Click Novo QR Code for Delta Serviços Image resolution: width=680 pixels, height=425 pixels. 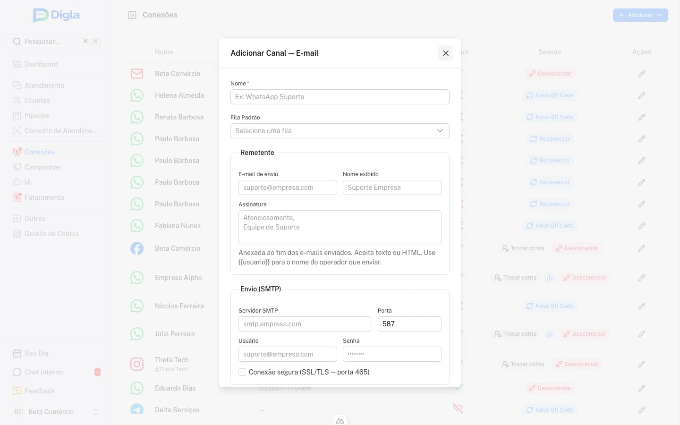[550, 410]
